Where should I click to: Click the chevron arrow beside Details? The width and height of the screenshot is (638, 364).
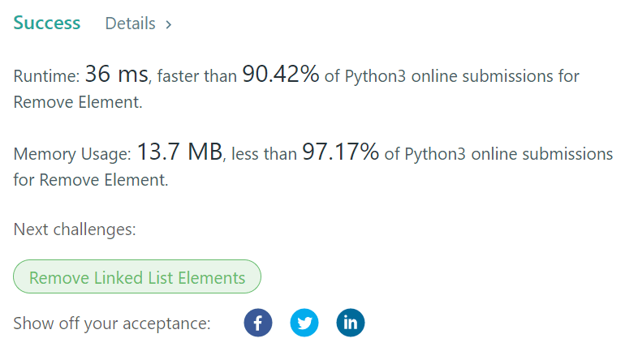(168, 24)
